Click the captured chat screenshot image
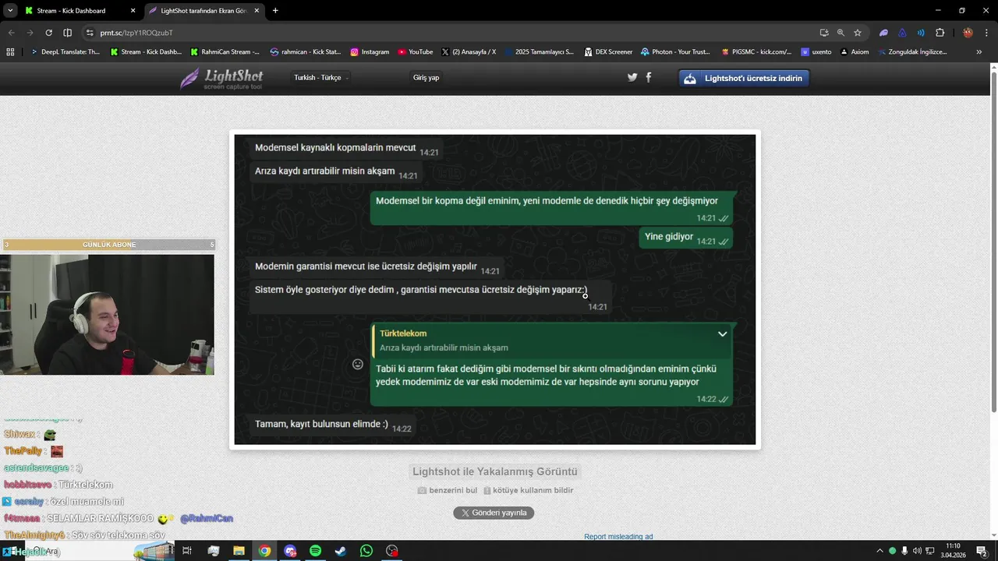Screen dimensions: 998x561 495,290
